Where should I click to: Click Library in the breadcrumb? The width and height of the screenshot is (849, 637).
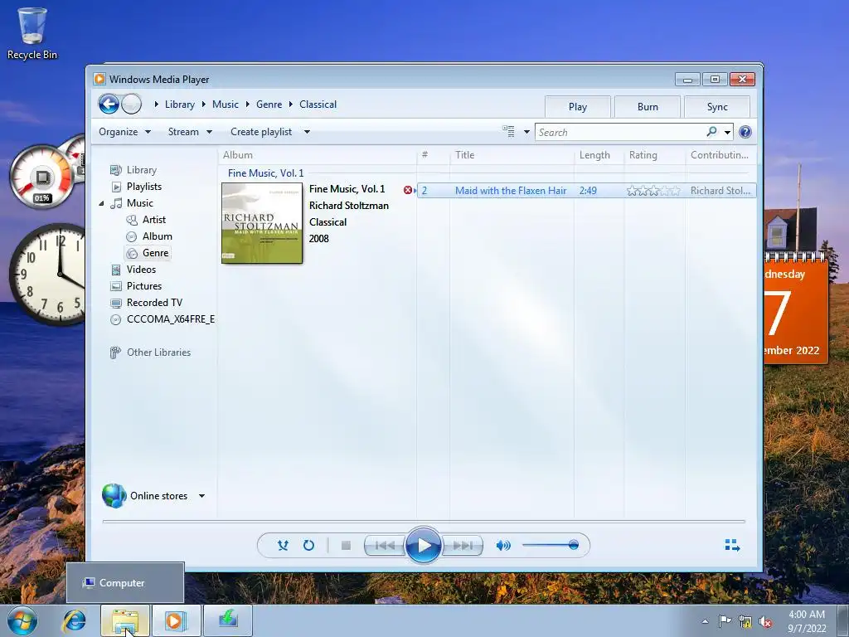(x=180, y=105)
